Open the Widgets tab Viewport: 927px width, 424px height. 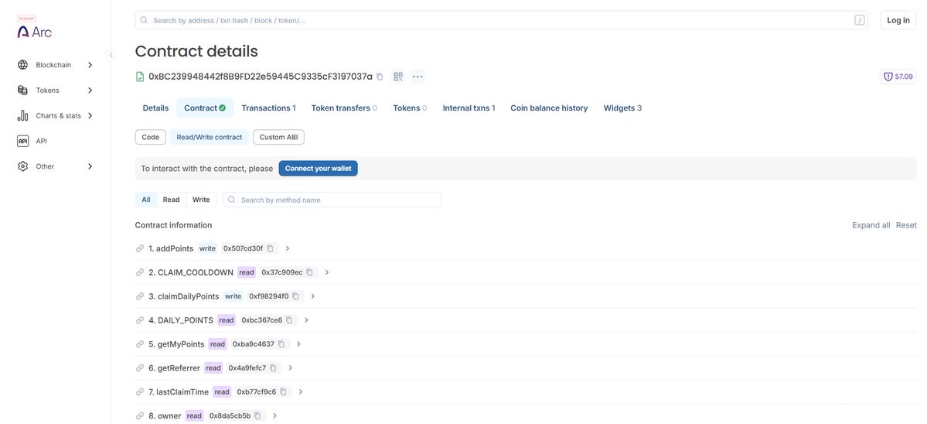click(622, 108)
